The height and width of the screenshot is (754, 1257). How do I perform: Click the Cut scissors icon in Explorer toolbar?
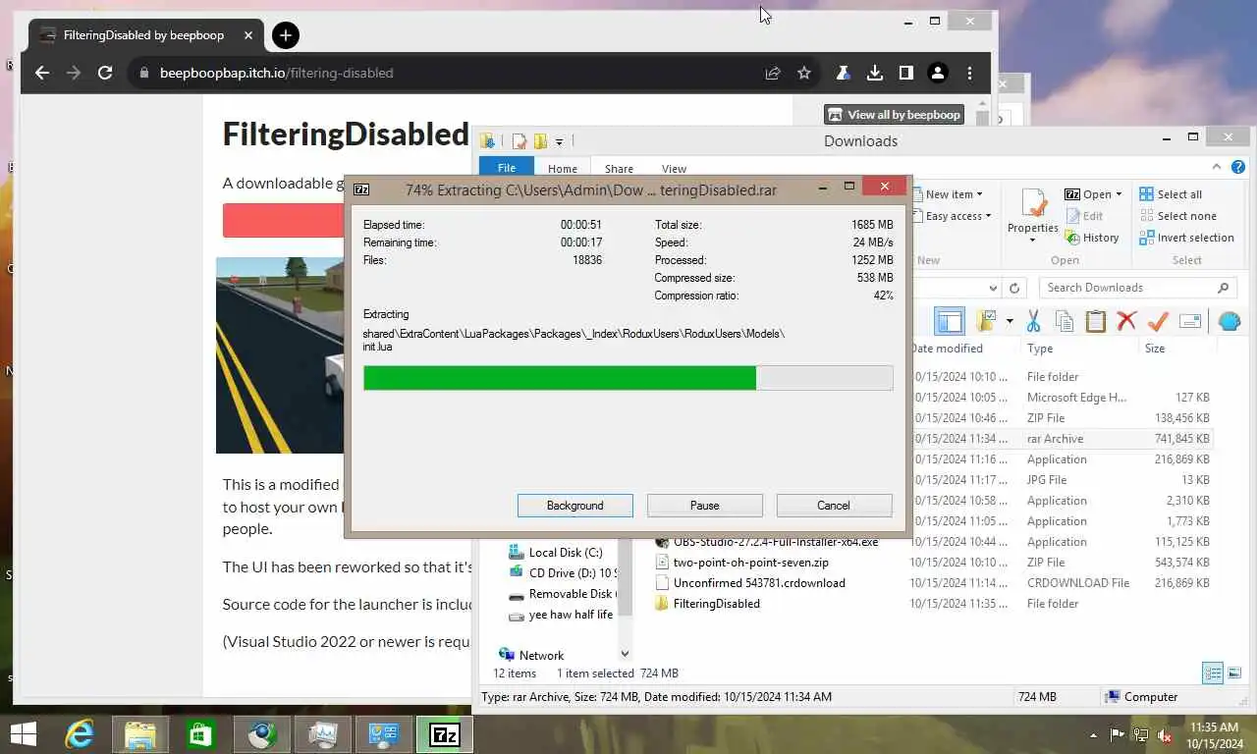click(1033, 321)
